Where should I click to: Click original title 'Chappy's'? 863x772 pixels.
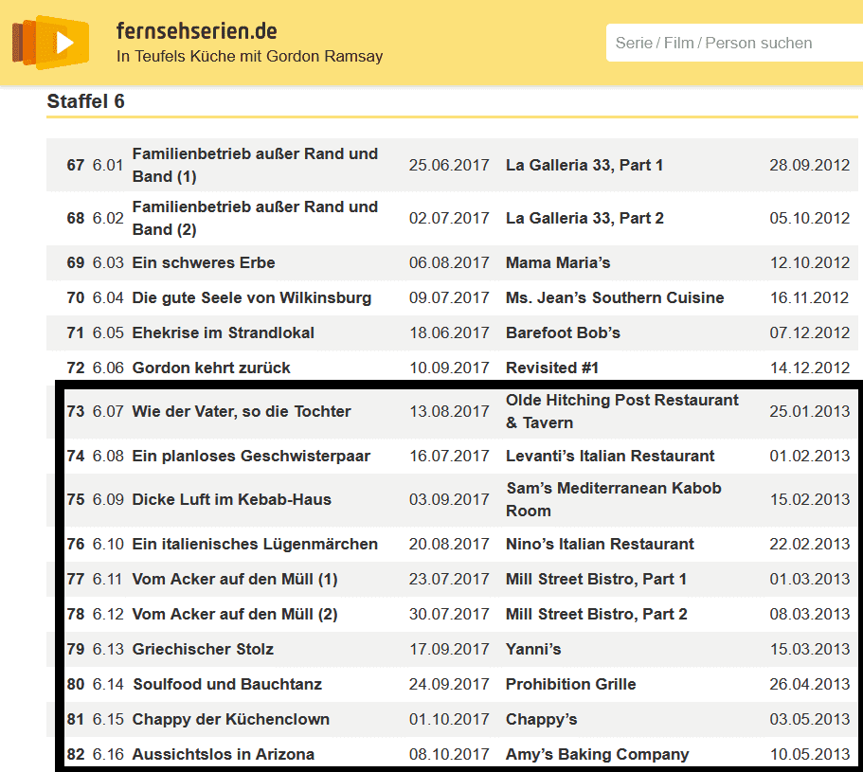point(542,719)
